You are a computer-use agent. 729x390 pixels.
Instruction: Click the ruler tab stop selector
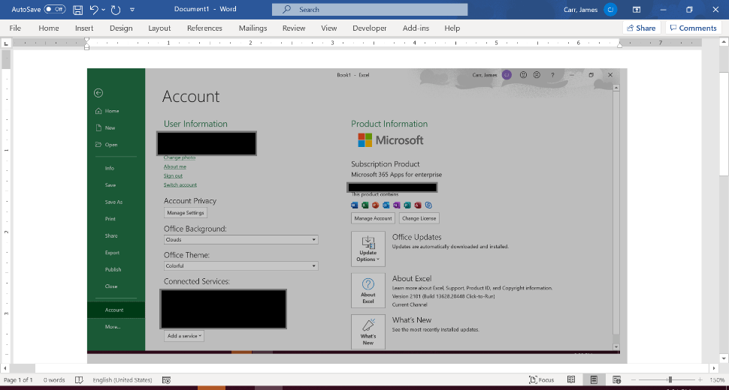click(x=5, y=43)
